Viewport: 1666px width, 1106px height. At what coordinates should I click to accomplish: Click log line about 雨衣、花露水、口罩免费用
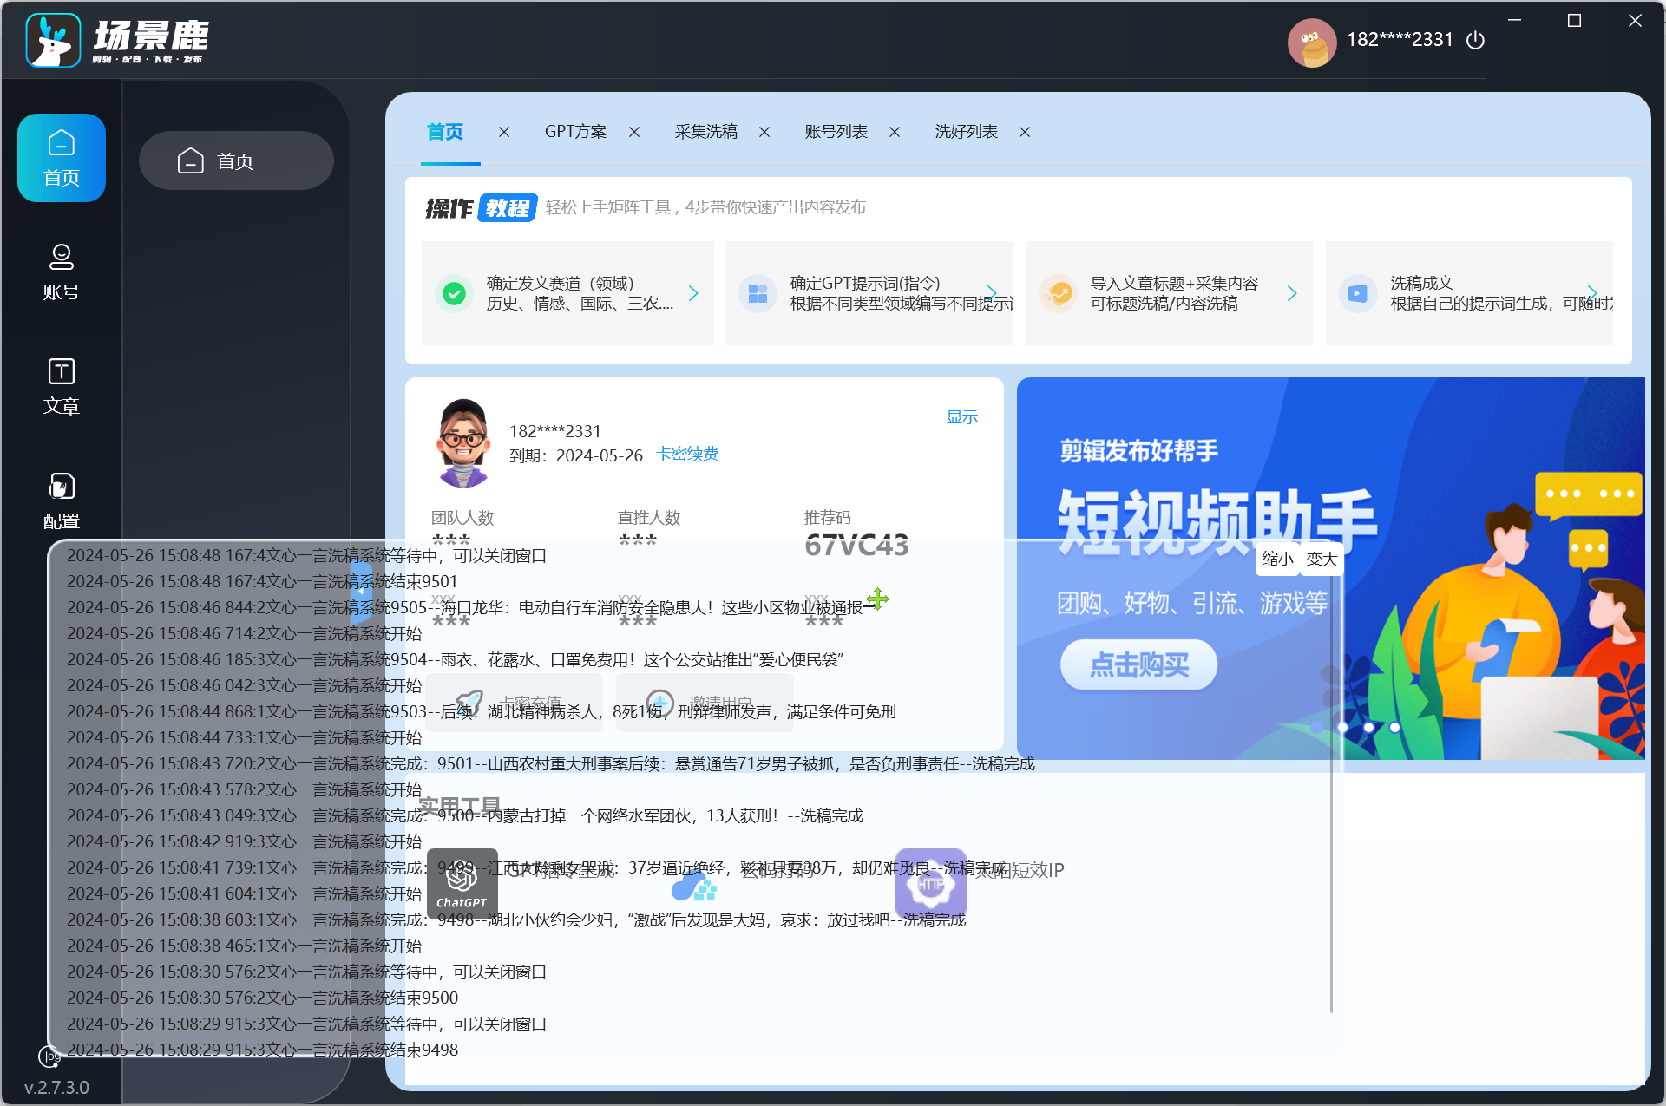tap(455, 659)
